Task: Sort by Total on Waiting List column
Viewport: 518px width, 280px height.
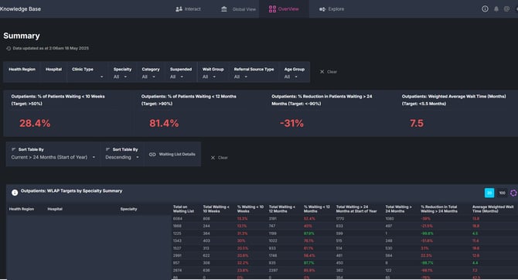Action: 184,209
